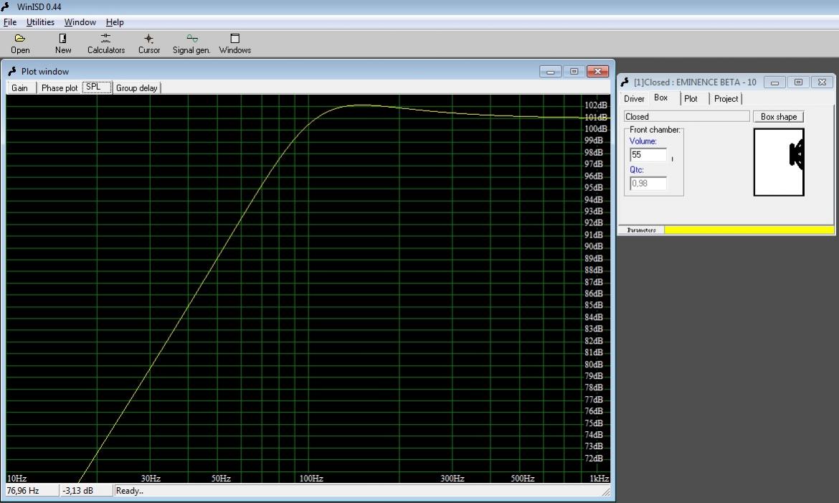This screenshot has width=839, height=503.
Task: Open the Help menu
Action: coord(115,22)
